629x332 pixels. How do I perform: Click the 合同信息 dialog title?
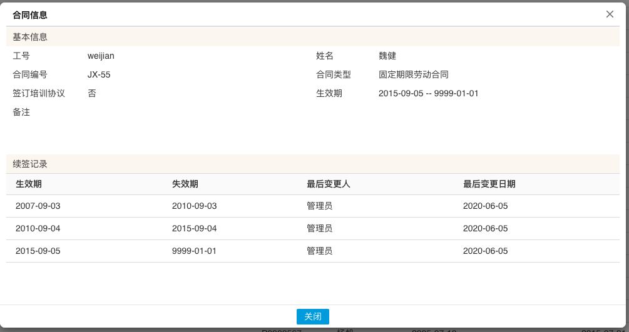[30, 14]
